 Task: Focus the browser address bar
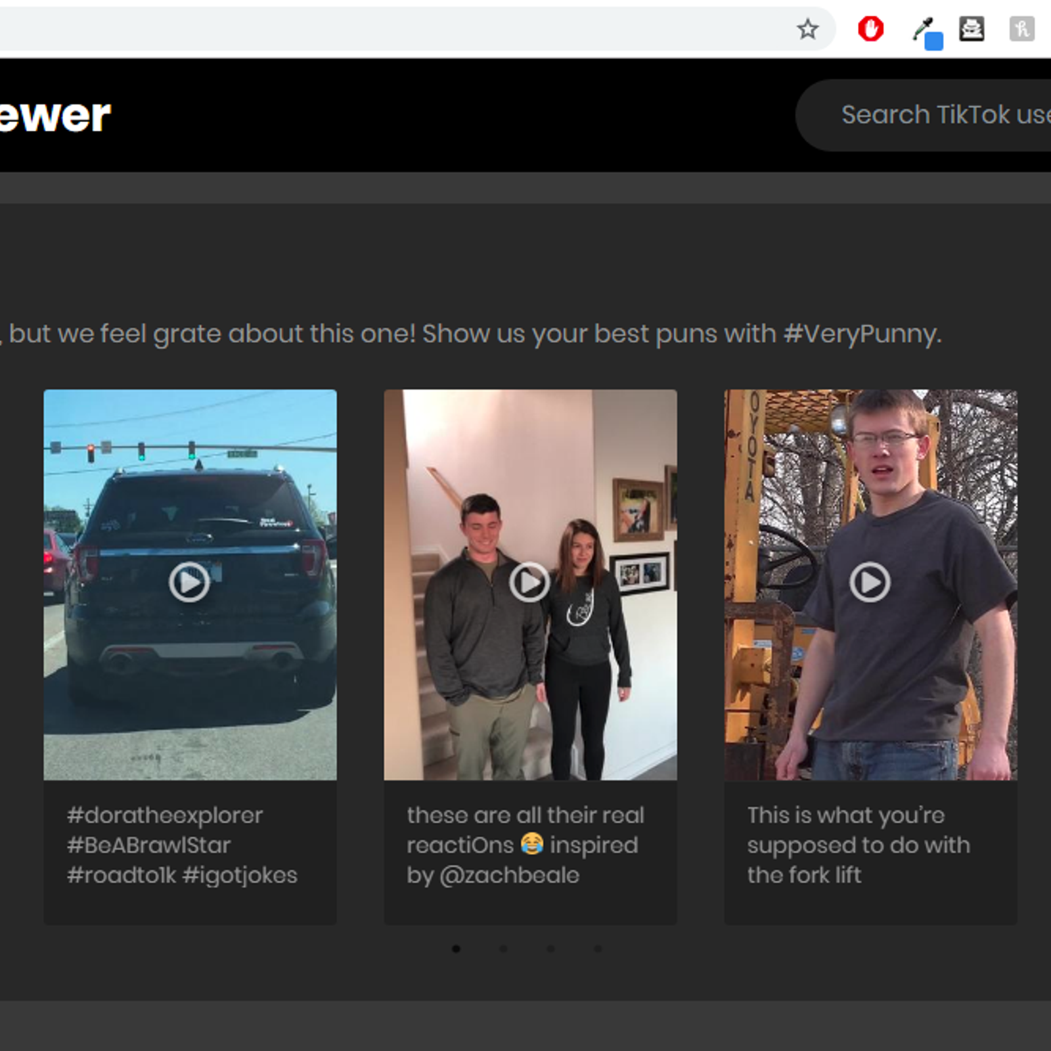[394, 29]
